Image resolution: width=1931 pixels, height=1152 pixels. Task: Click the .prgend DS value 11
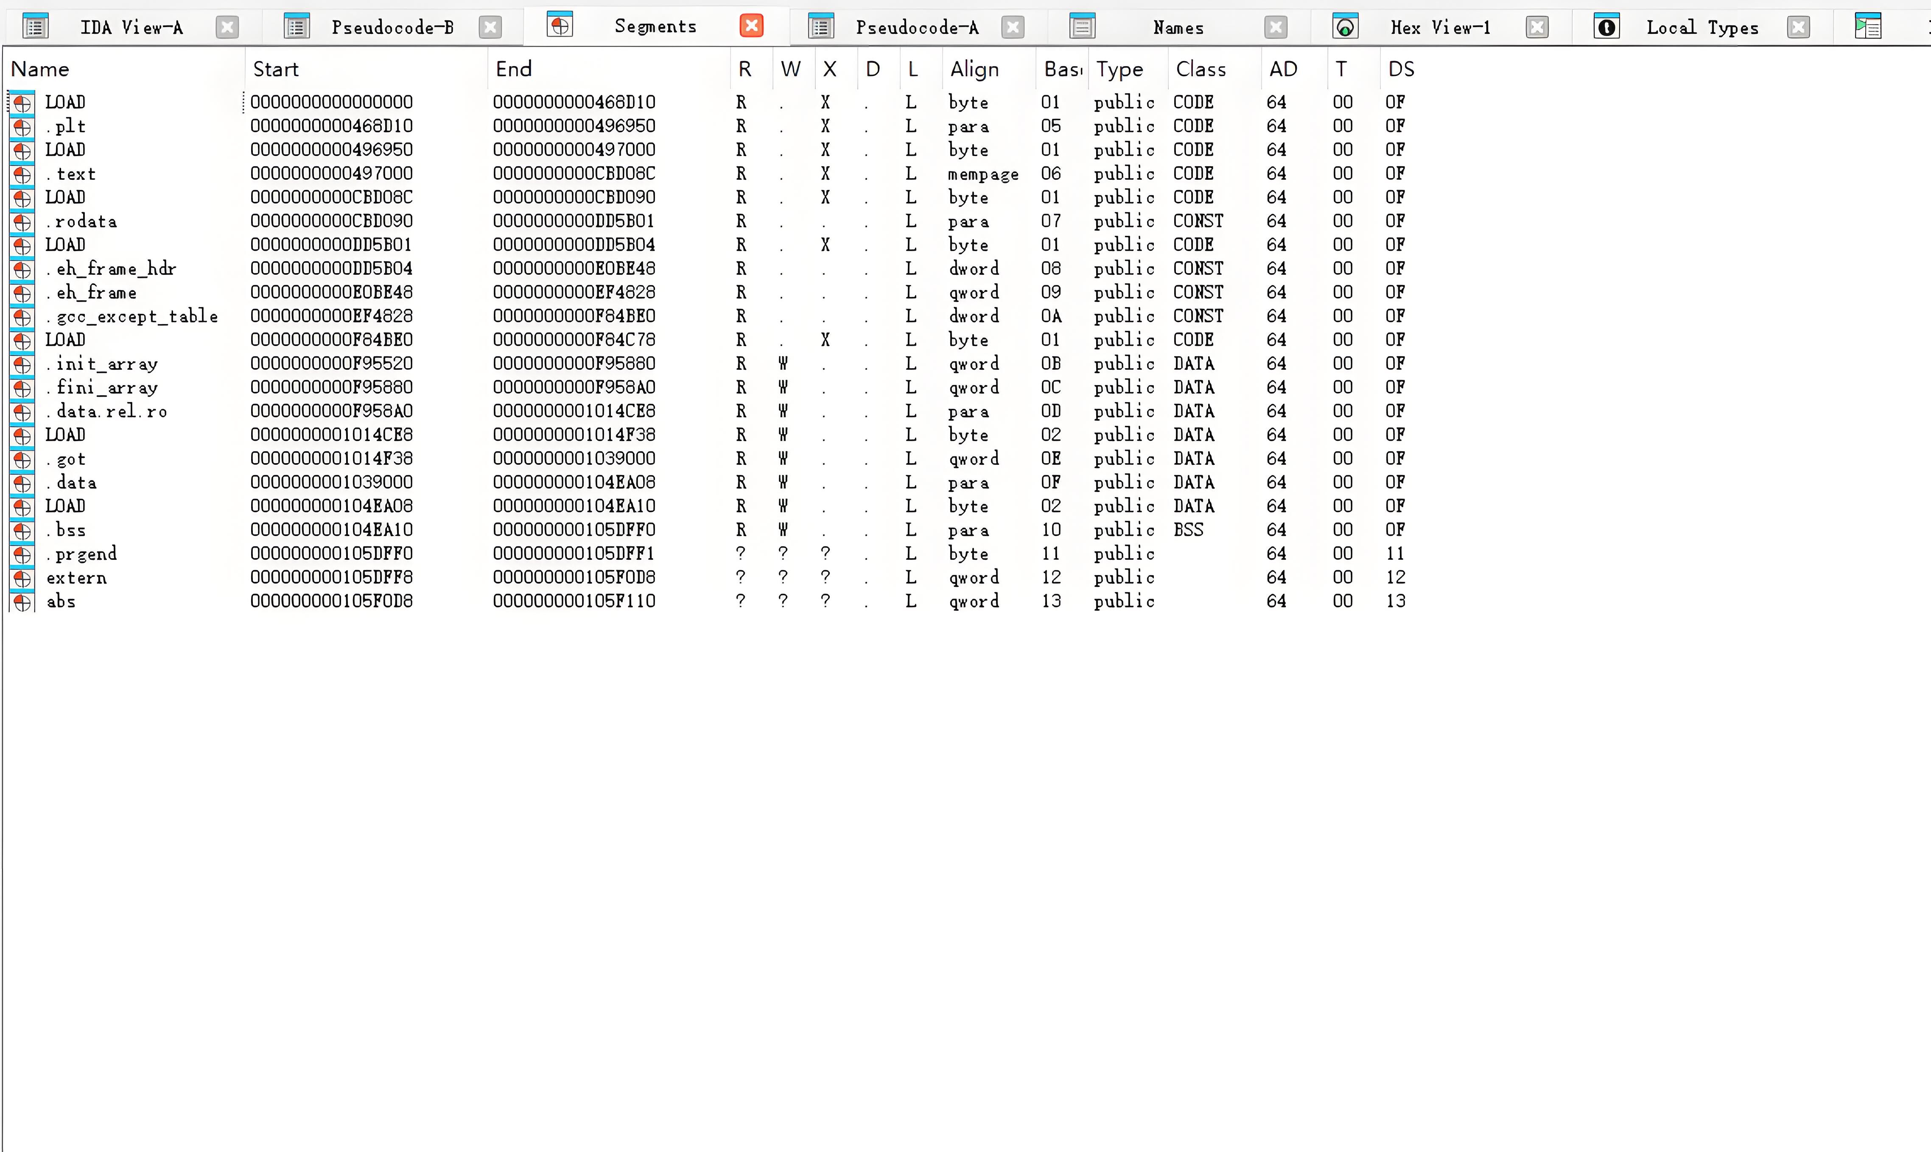coord(1396,554)
